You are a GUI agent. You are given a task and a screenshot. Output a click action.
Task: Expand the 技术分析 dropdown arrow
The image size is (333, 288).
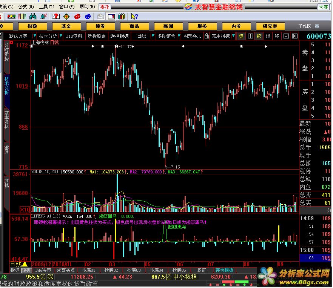[x=61, y=36]
